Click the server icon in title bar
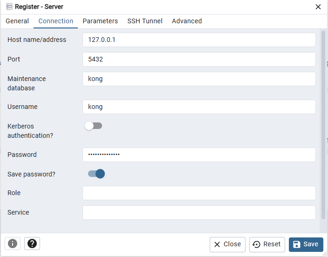This screenshot has height=257, width=328. pyautogui.click(x=9, y=7)
